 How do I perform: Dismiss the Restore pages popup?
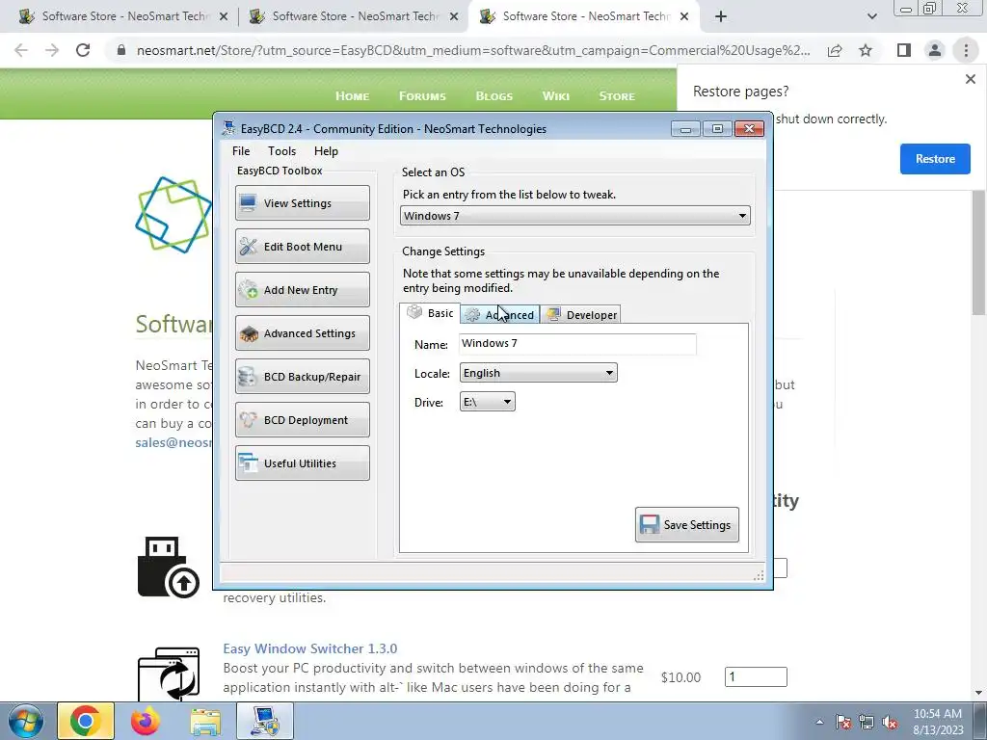coord(970,79)
